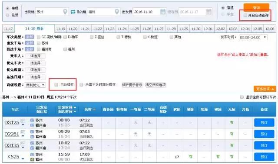Check the 苏州 departure station filter

[39, 43]
